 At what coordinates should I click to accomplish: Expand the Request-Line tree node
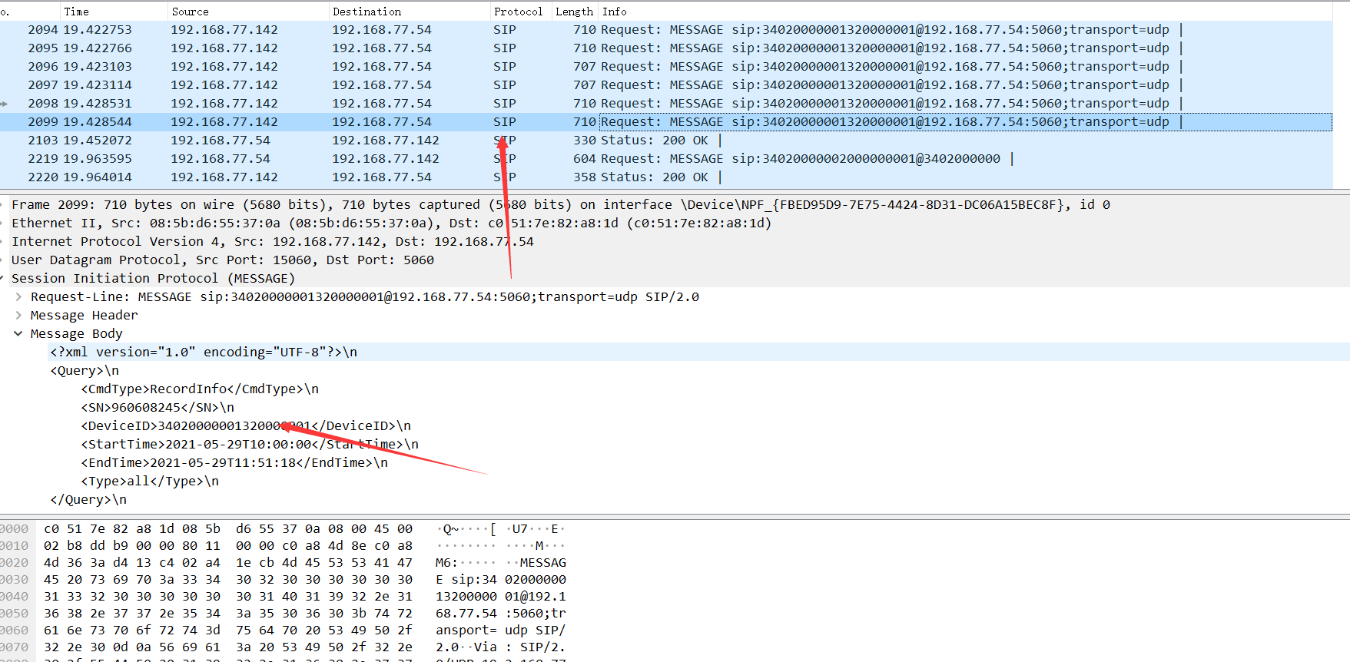[18, 296]
